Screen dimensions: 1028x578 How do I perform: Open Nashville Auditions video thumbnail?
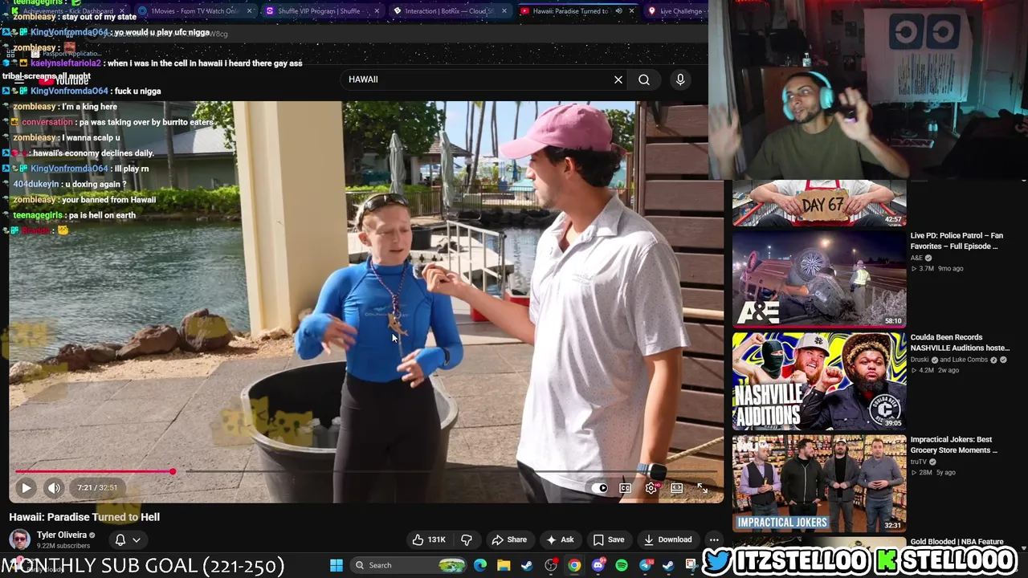click(x=819, y=381)
